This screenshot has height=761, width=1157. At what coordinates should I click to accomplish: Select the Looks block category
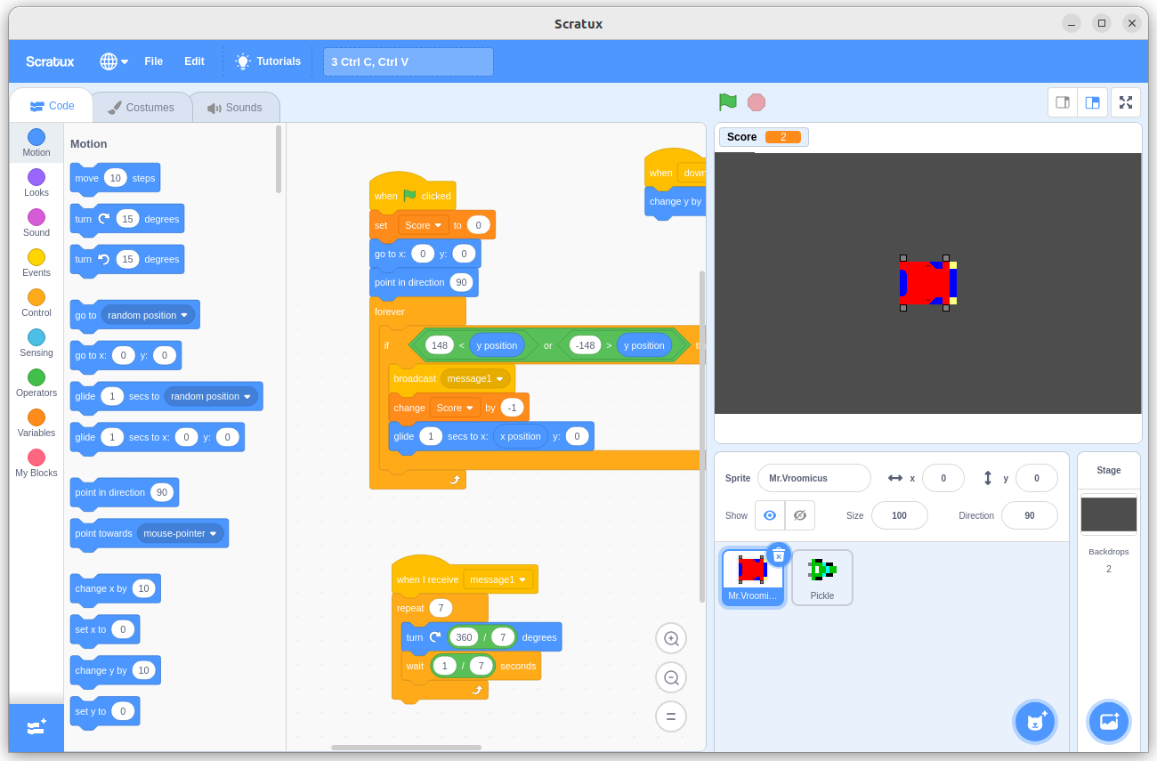coord(36,182)
